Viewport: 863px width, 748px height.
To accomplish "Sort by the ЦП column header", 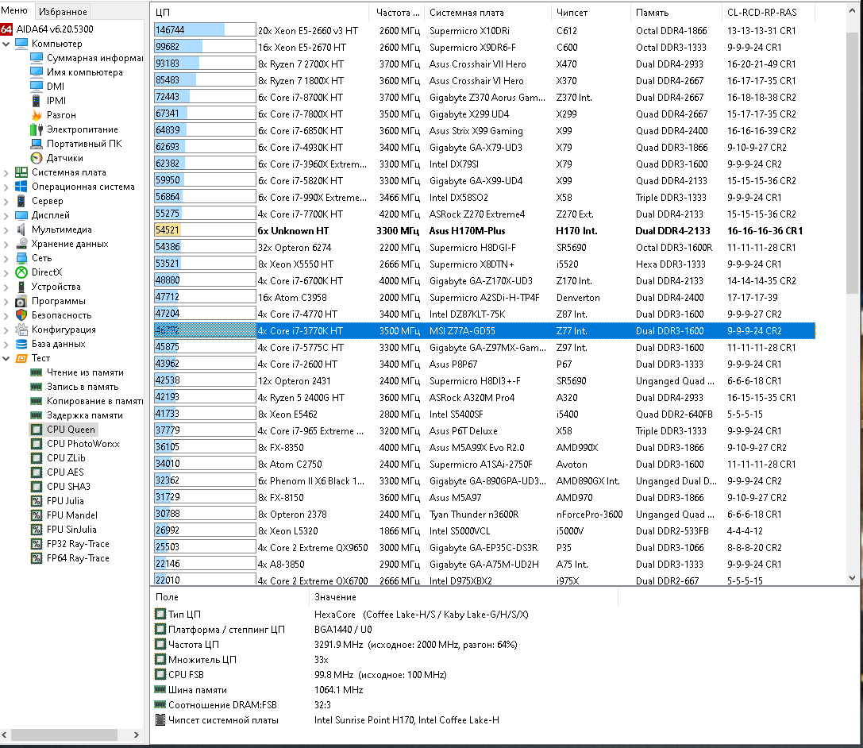I will click(x=260, y=12).
